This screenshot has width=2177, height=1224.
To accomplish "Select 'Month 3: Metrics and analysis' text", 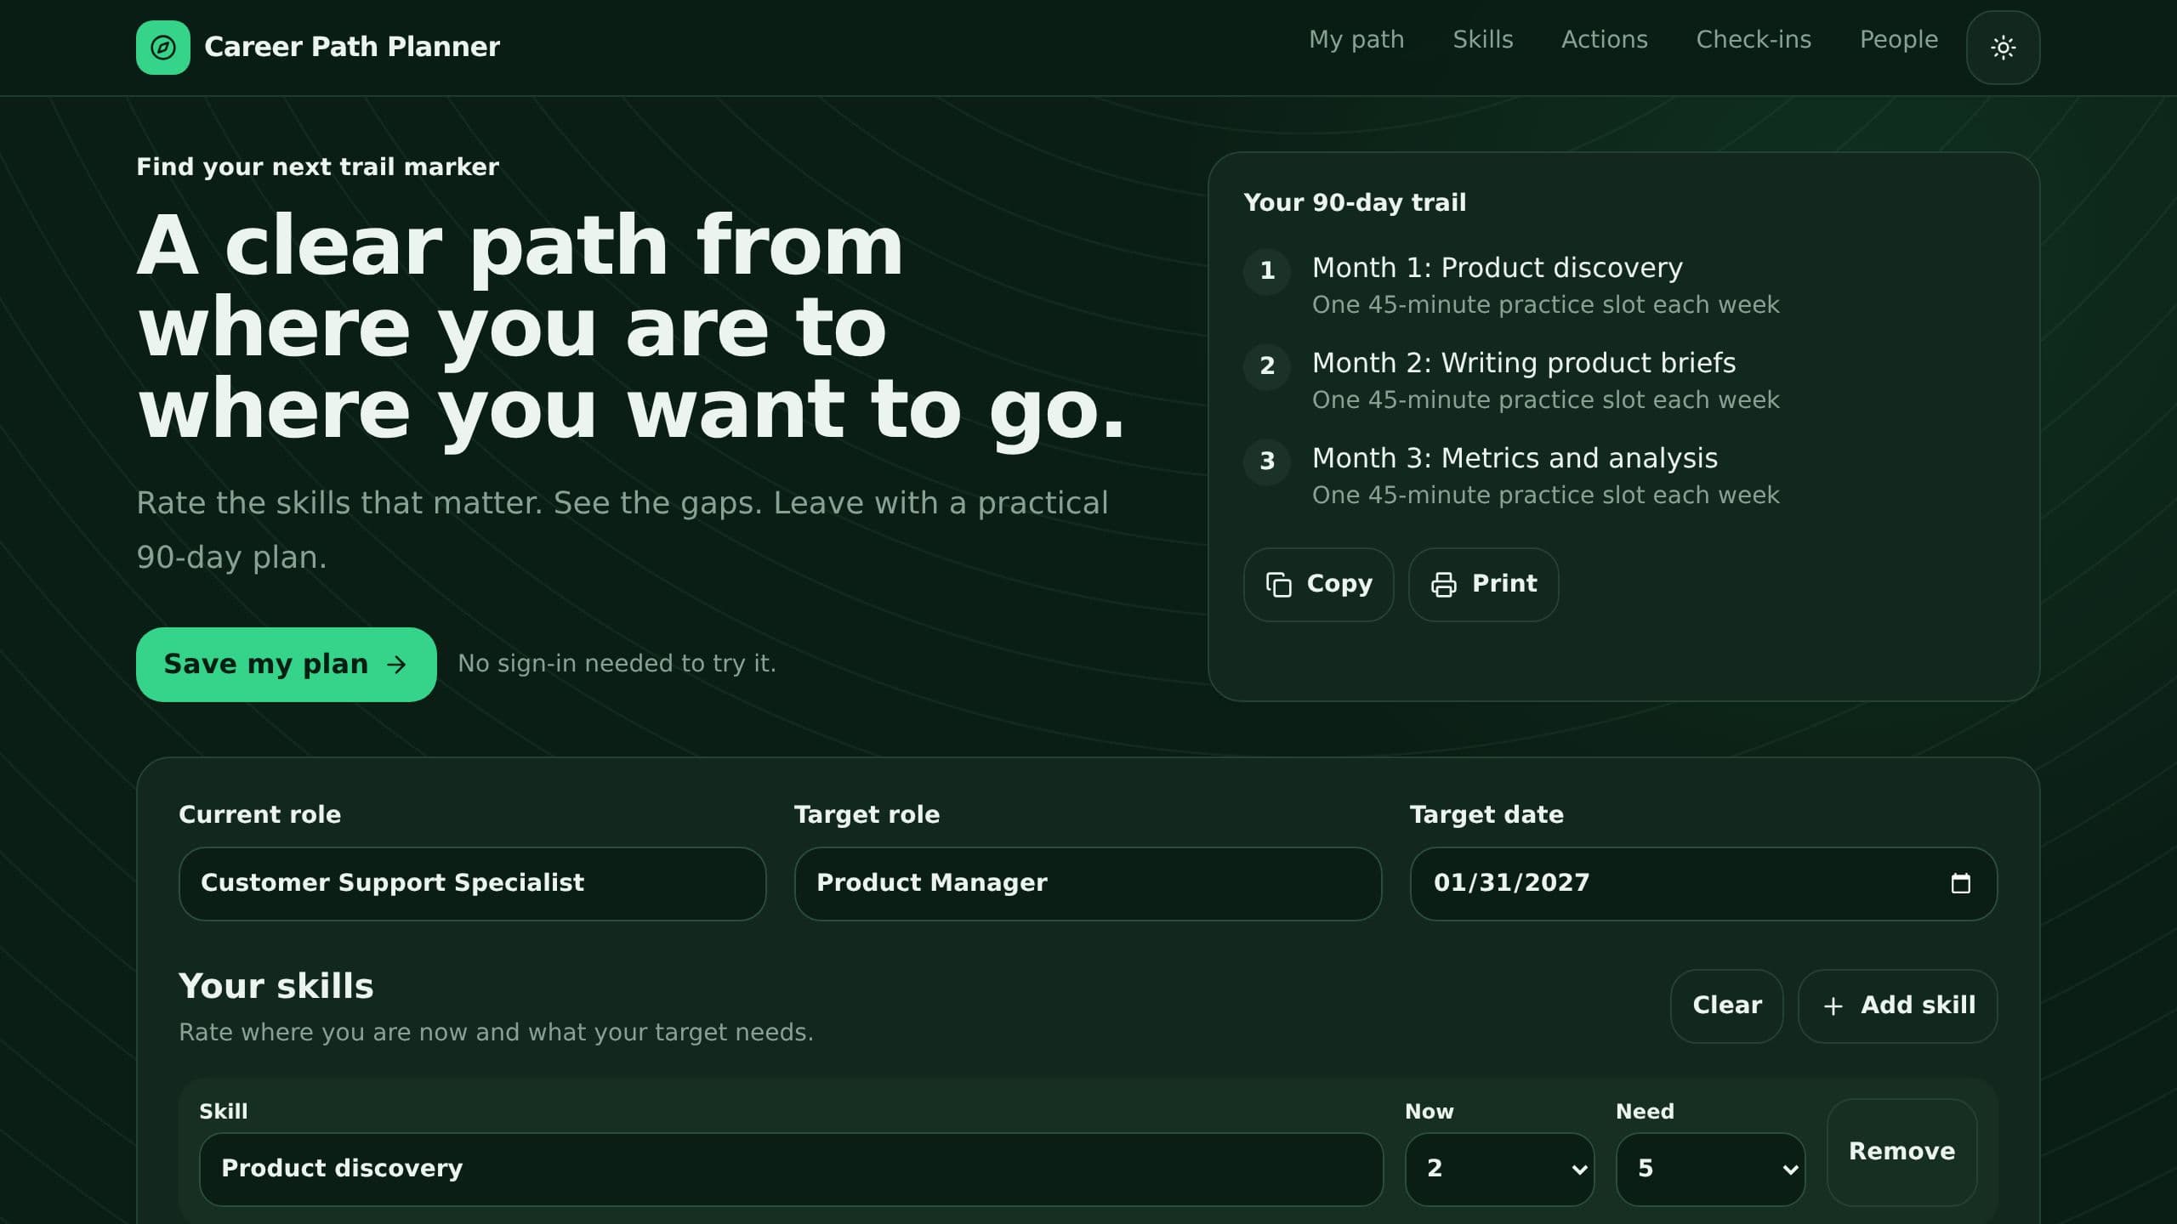I will pyautogui.click(x=1515, y=458).
